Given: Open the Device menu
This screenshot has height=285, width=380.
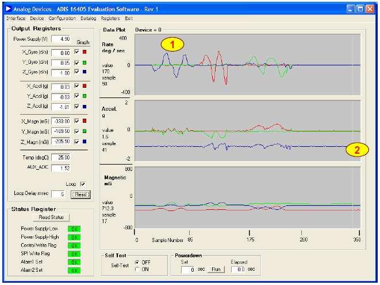Looking at the screenshot, I should 37,18.
